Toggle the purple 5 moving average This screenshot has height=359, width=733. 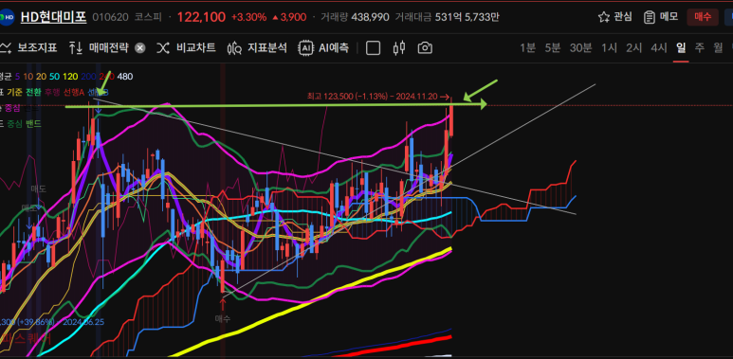[17, 77]
